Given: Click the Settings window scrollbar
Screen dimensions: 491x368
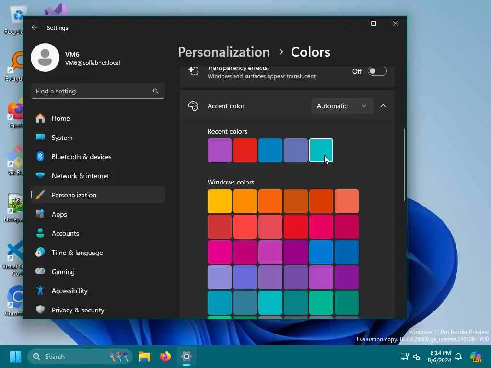Looking at the screenshot, I should coord(405,164).
